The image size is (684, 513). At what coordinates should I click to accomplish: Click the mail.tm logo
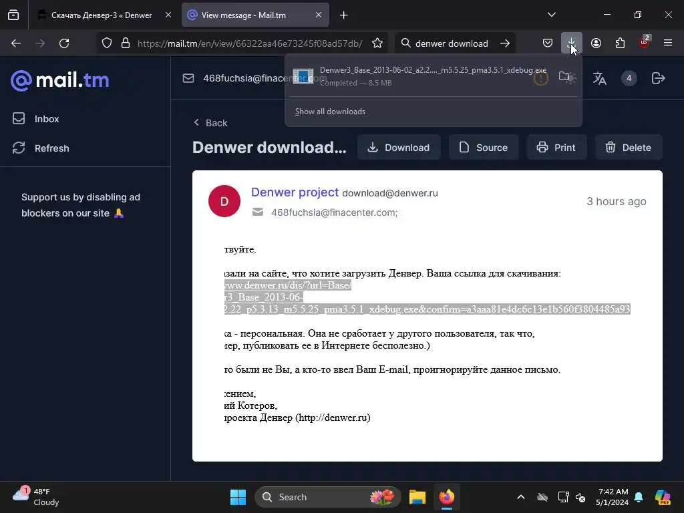(x=59, y=80)
